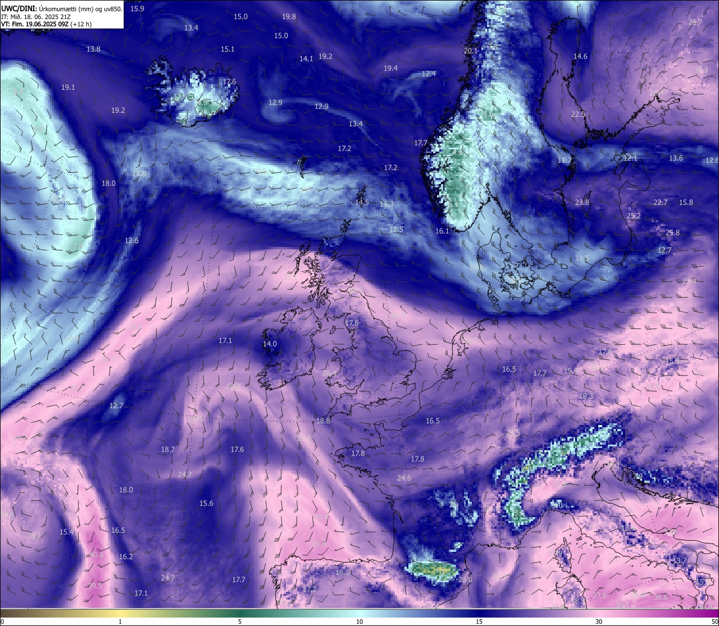Click the 19.8 value label

coord(289,17)
